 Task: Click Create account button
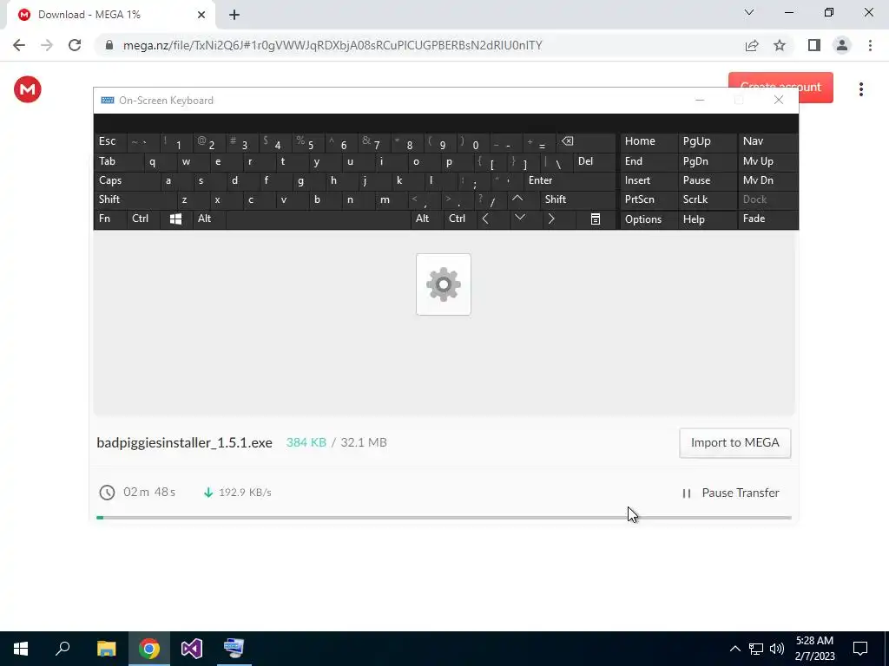[x=780, y=87]
